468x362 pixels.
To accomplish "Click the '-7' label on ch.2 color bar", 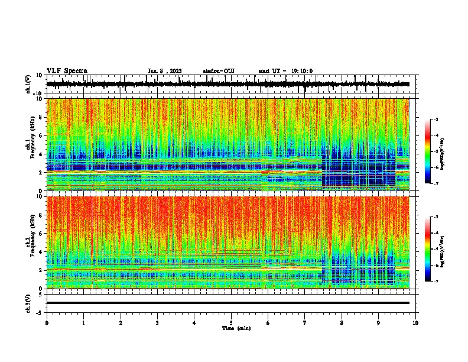I will (436, 282).
